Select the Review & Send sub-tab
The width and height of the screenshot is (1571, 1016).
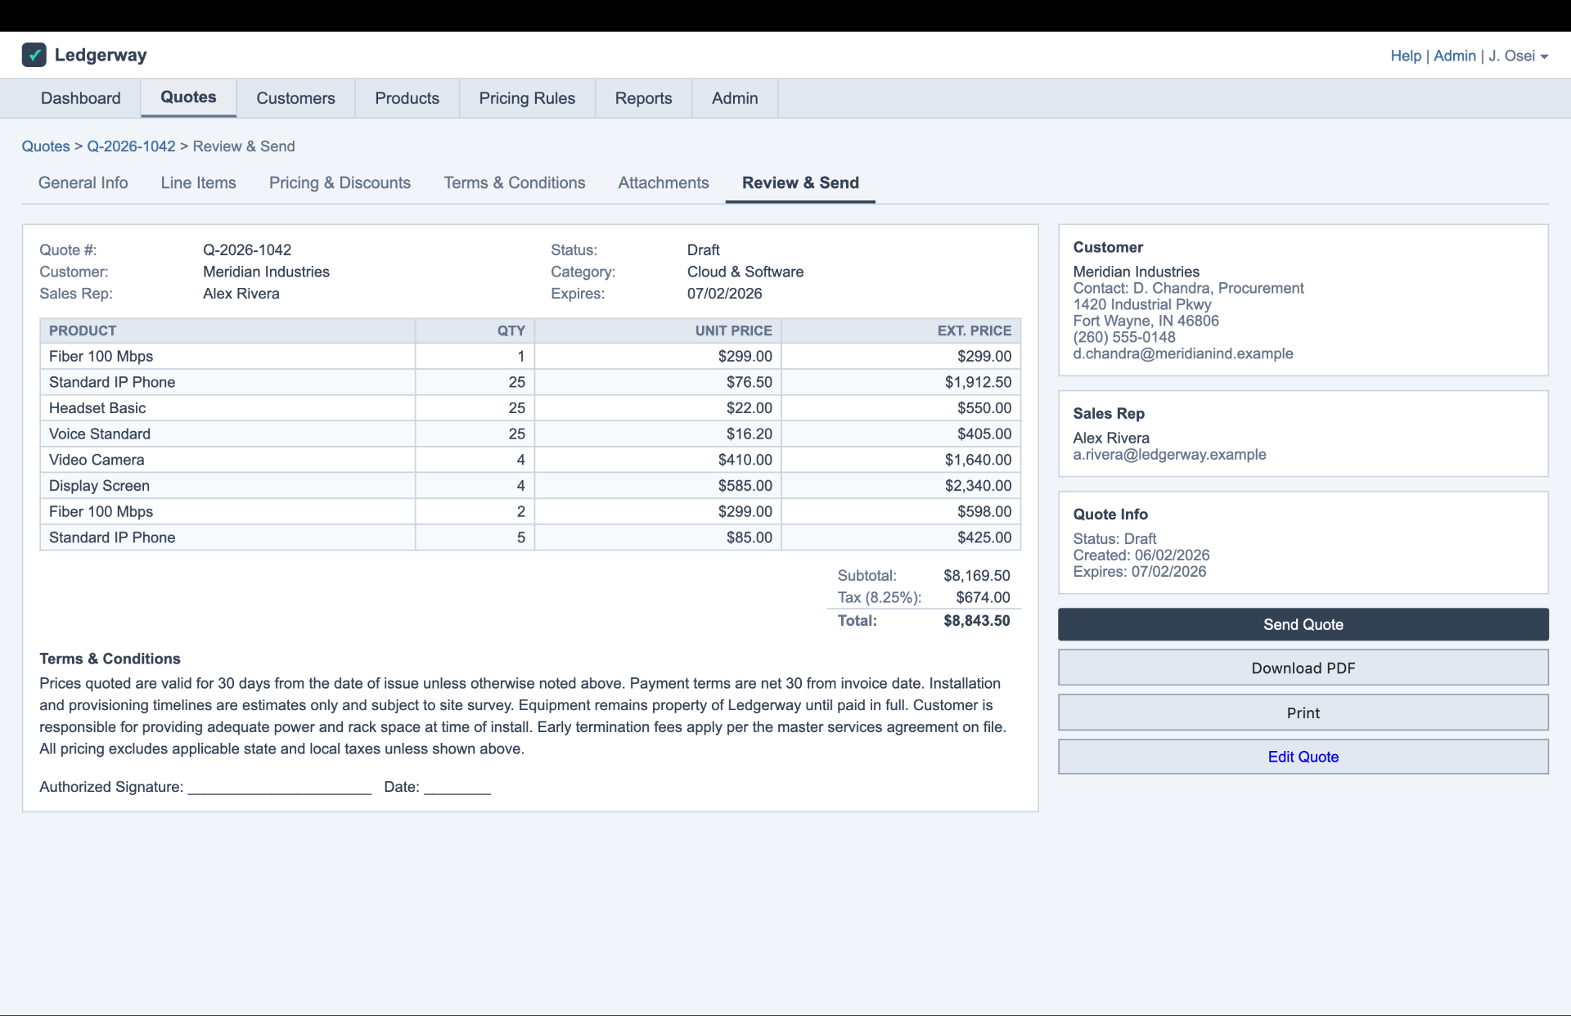(x=800, y=182)
